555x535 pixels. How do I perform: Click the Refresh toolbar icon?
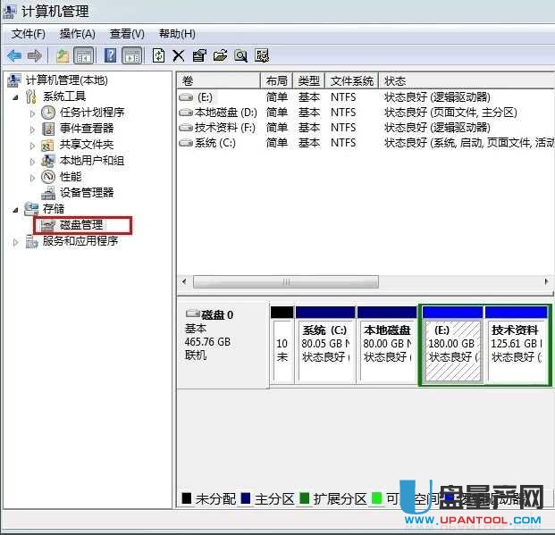tap(158, 55)
